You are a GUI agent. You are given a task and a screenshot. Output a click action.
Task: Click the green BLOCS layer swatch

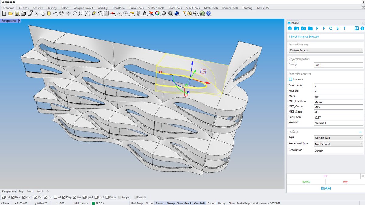(93, 203)
